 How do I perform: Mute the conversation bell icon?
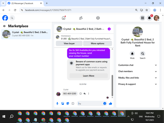[x=132, y=54]
